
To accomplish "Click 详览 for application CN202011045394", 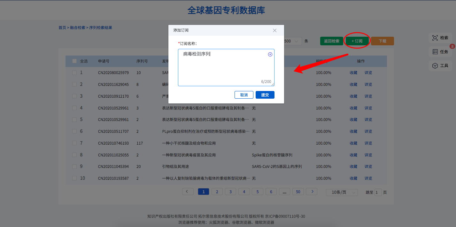I will [x=368, y=167].
